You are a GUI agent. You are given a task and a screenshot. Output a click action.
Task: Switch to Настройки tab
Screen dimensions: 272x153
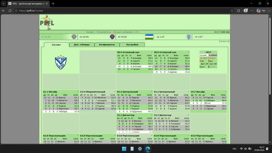(x=132, y=45)
